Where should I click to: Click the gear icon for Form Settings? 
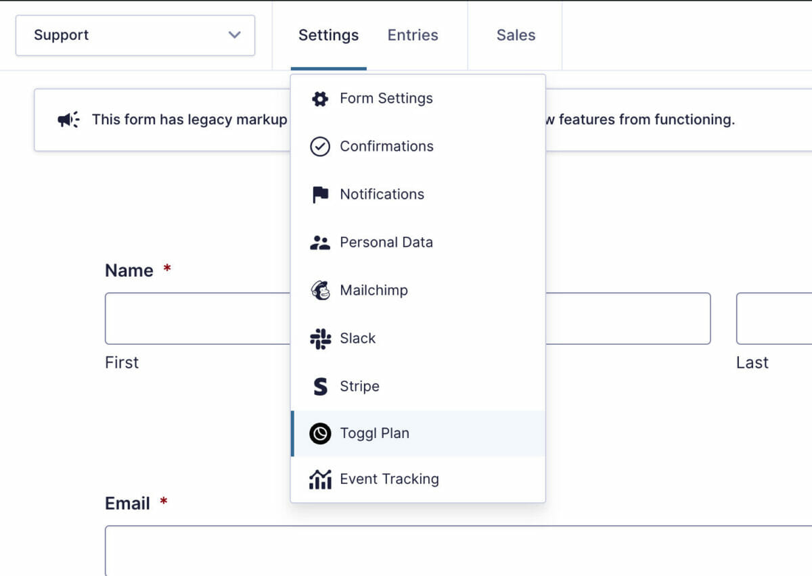coord(319,99)
